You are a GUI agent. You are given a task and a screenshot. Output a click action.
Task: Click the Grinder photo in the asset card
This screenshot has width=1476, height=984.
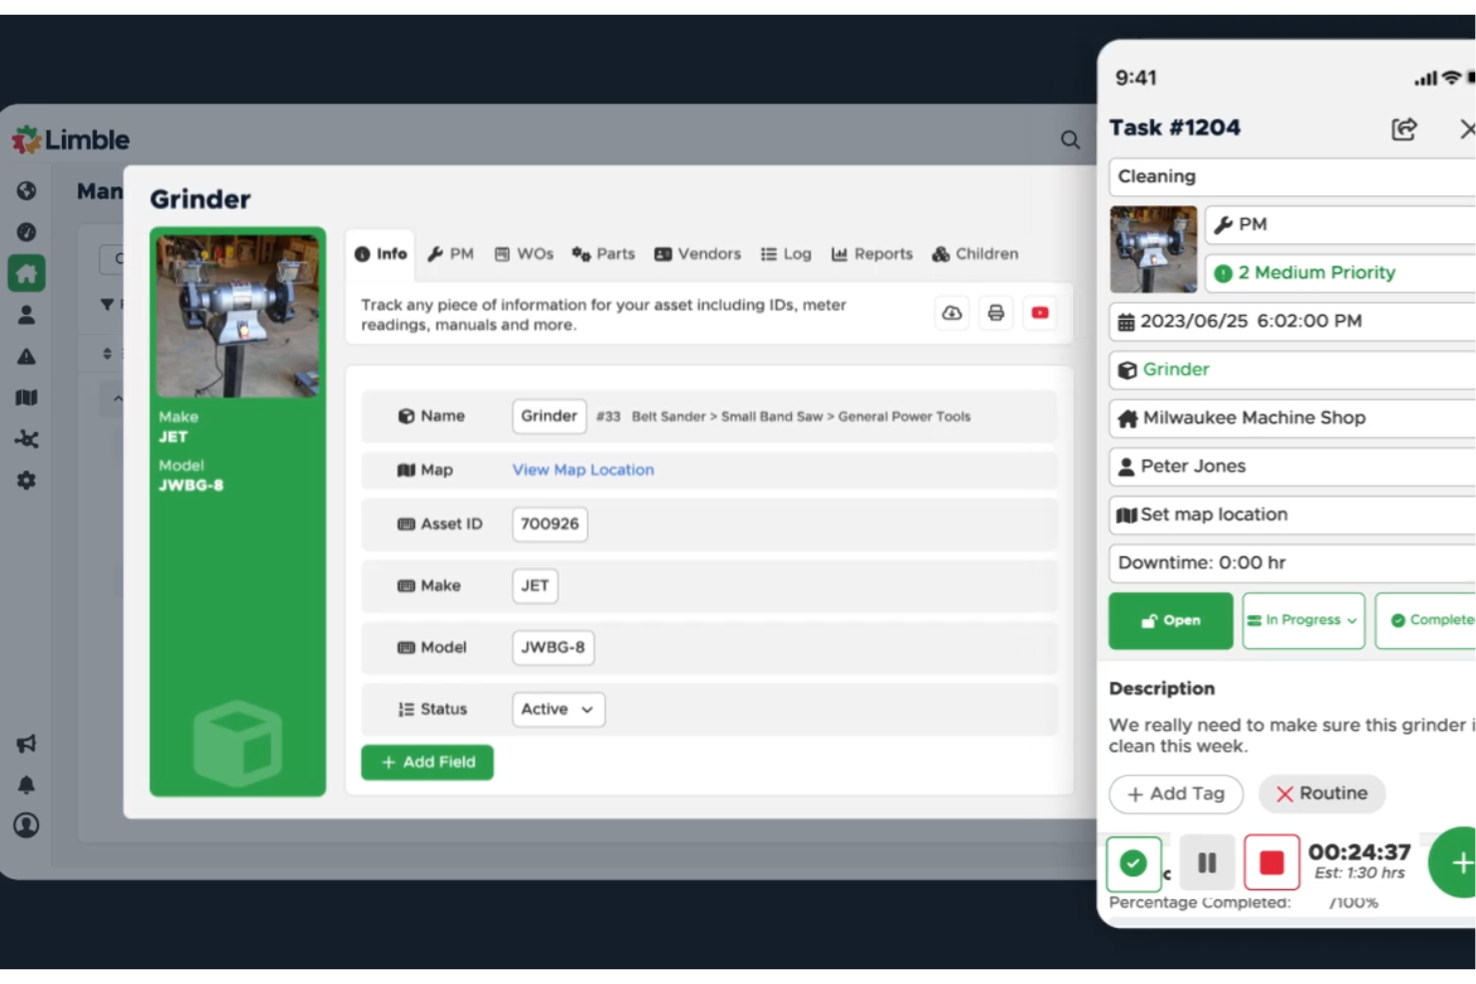237,316
